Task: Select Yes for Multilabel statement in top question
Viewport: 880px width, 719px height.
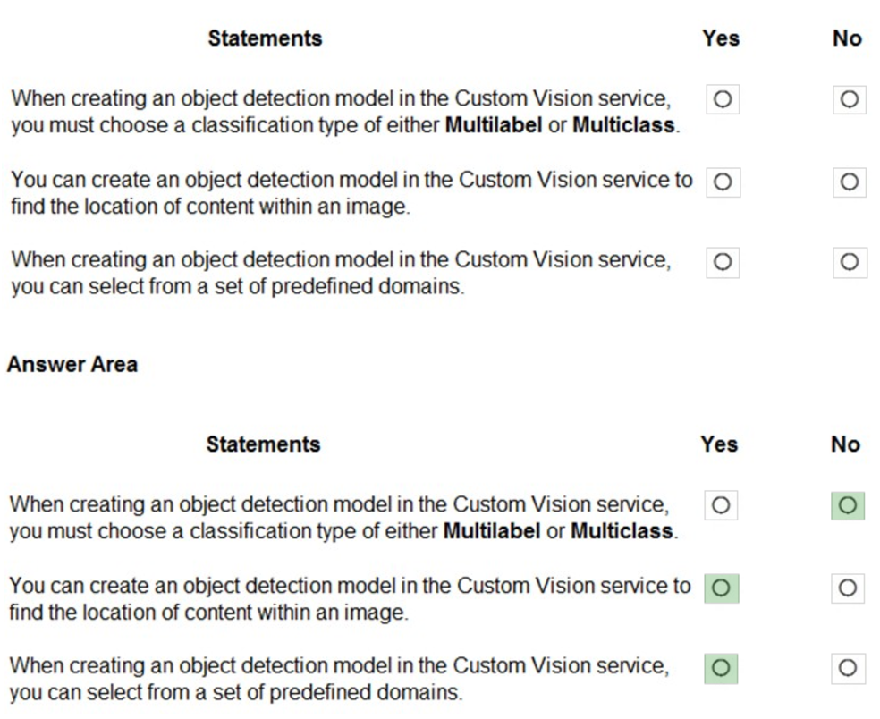Action: (x=723, y=100)
